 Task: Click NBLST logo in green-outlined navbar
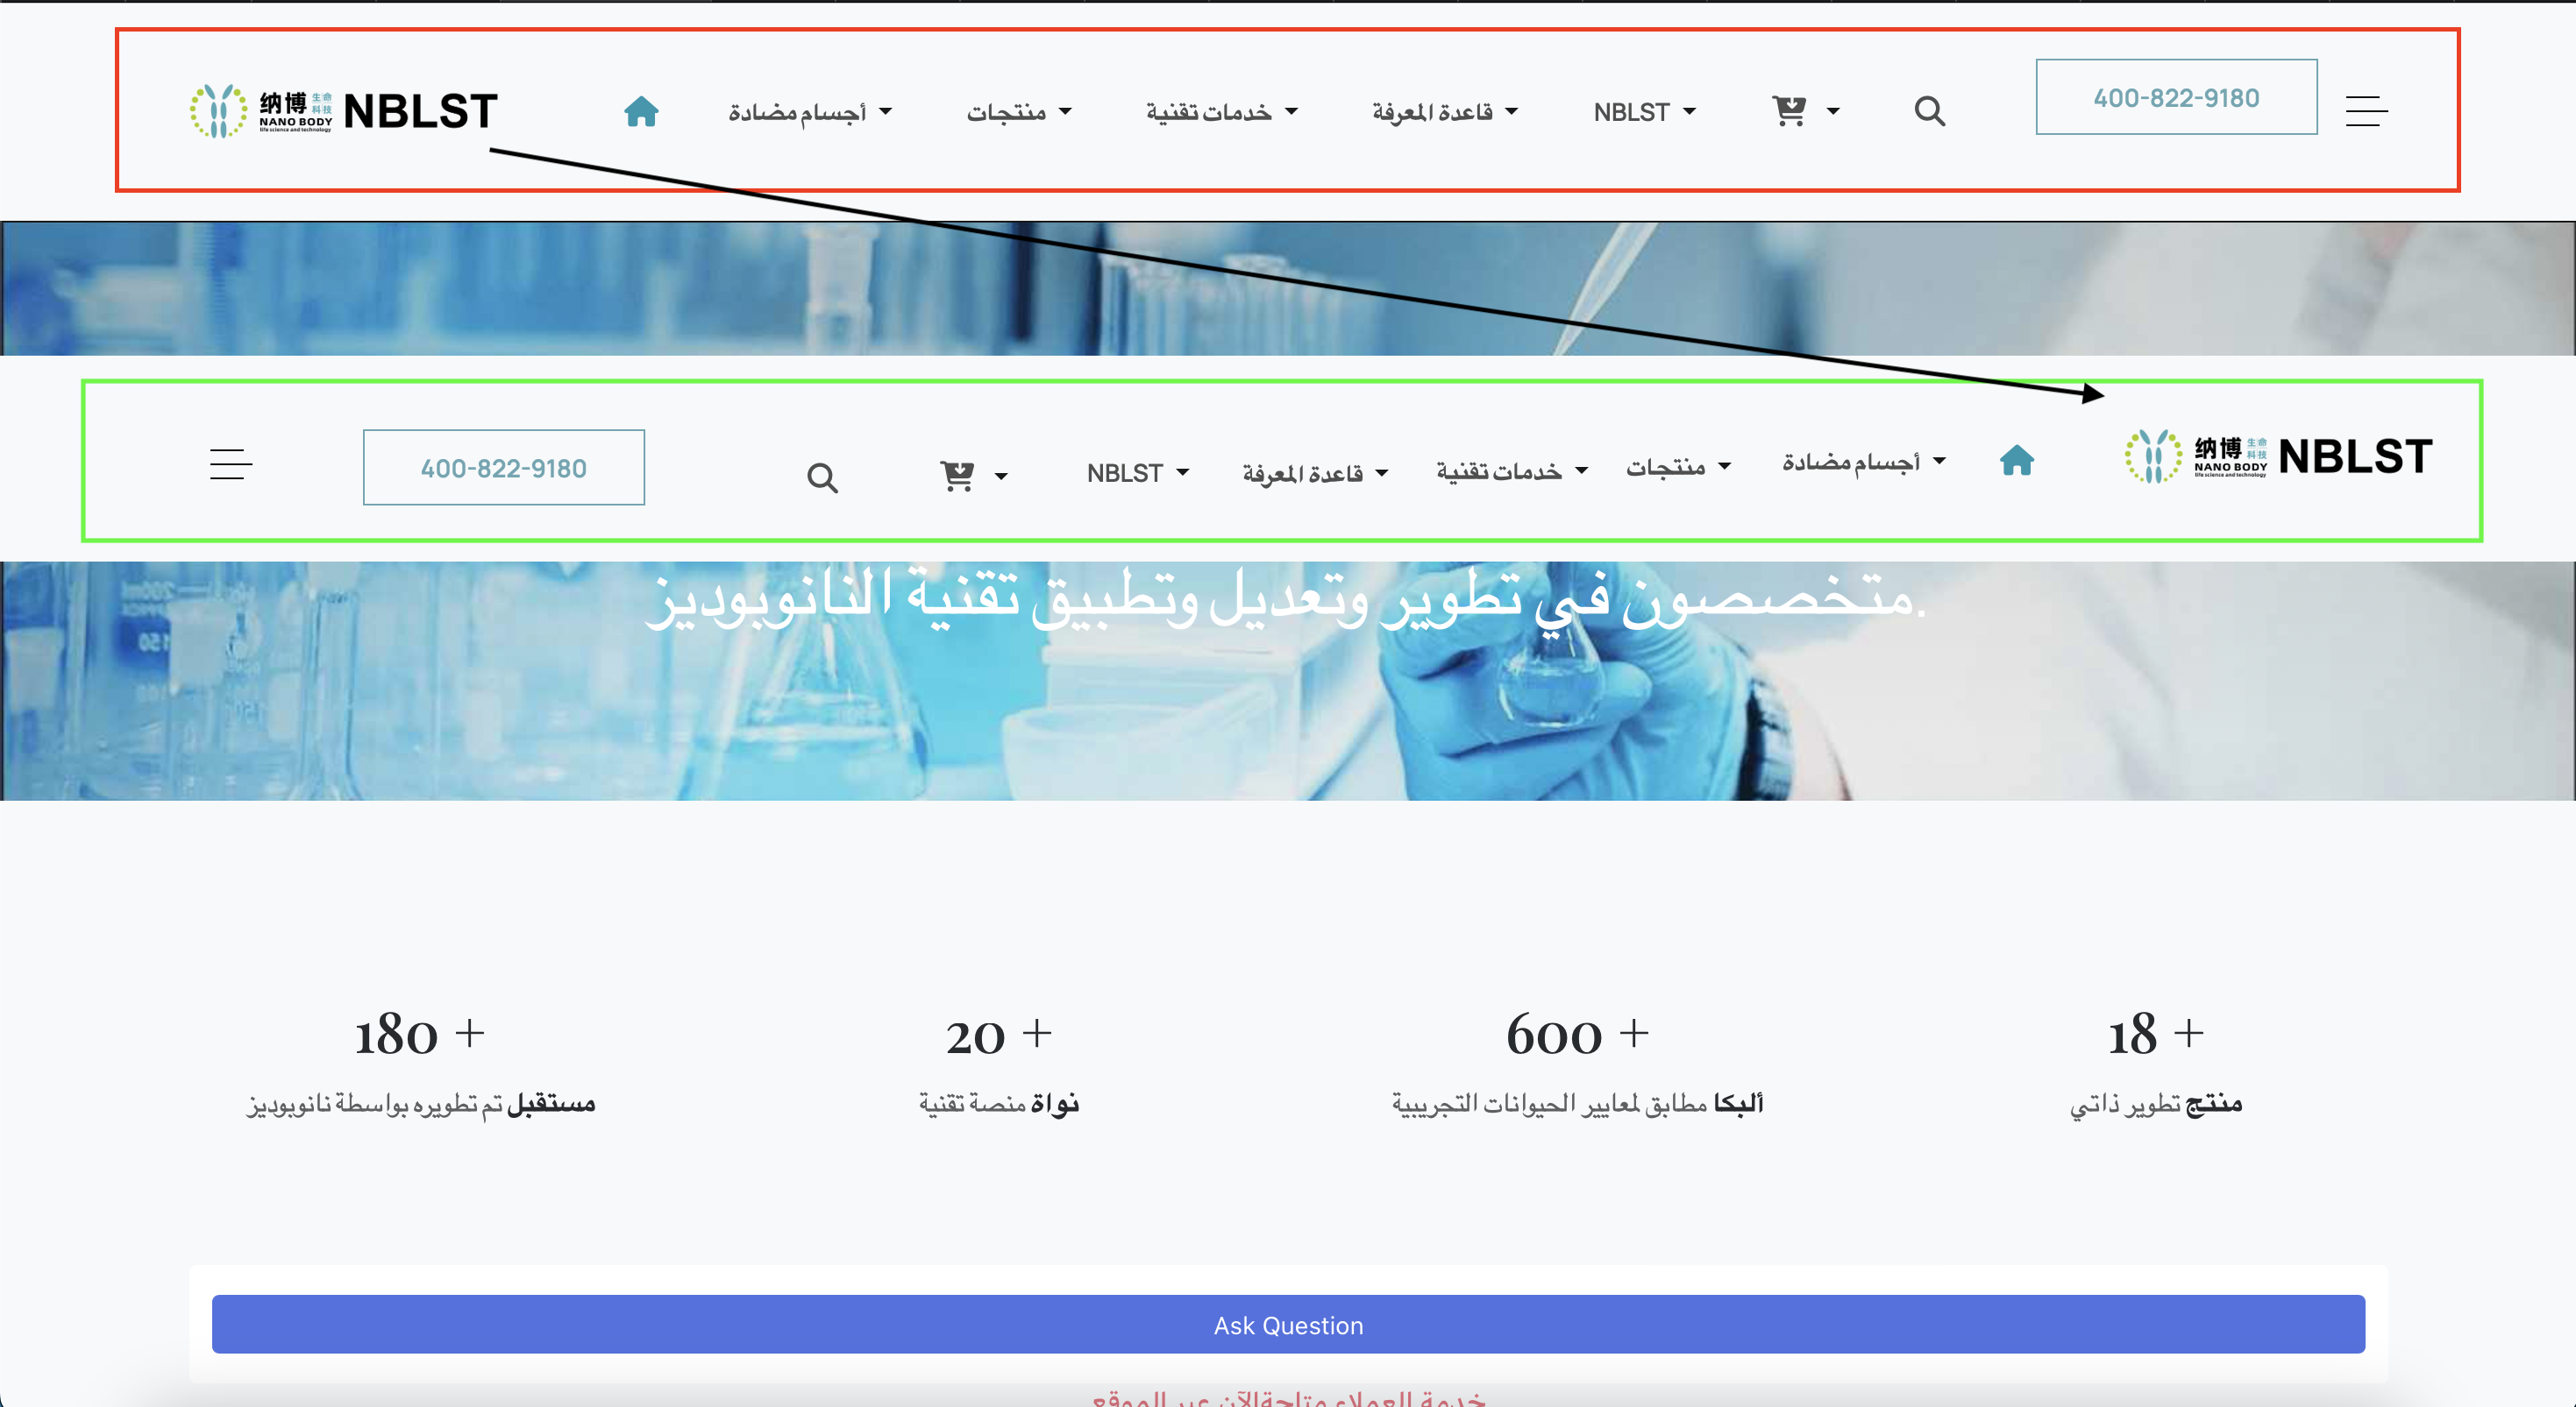coord(2278,456)
